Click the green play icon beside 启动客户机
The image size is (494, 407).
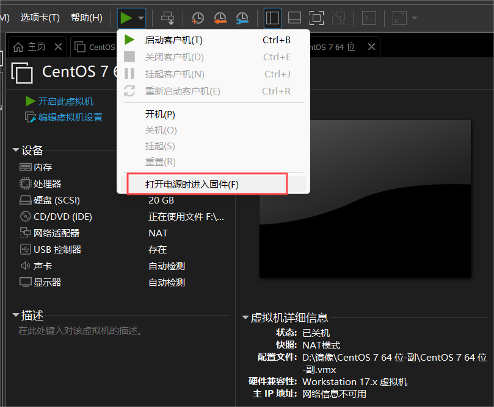[x=129, y=40]
